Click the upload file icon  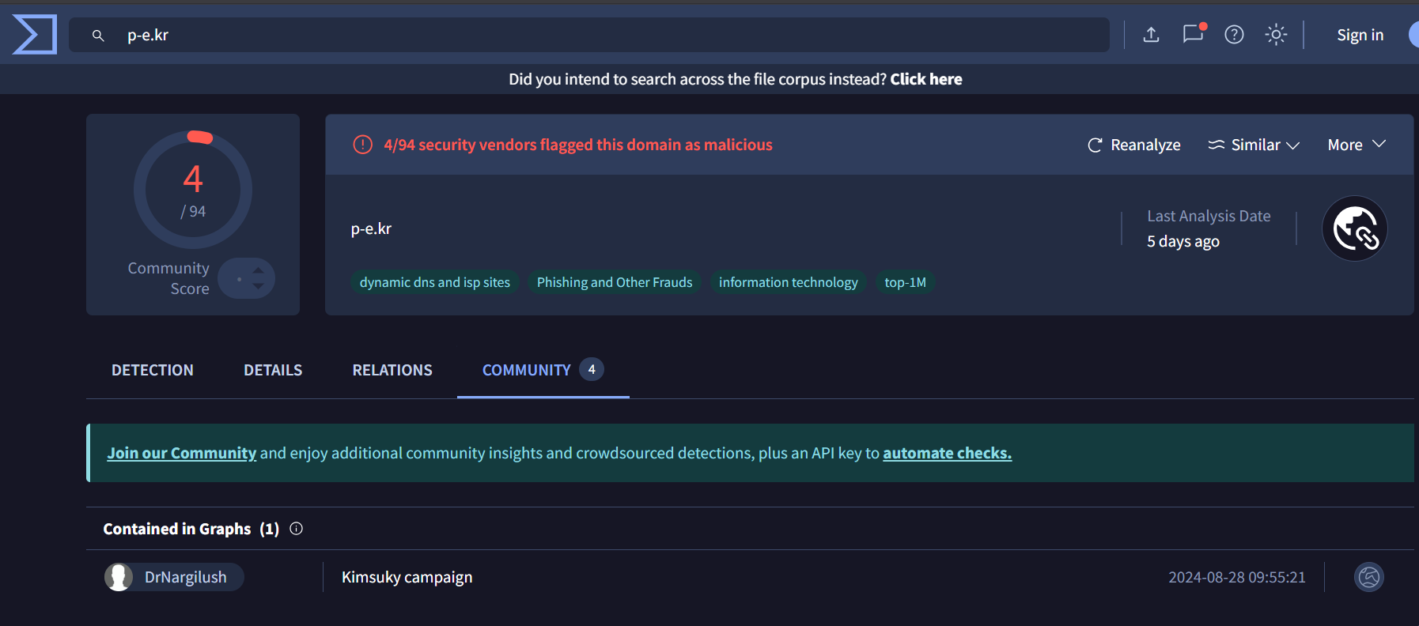pyautogui.click(x=1151, y=35)
